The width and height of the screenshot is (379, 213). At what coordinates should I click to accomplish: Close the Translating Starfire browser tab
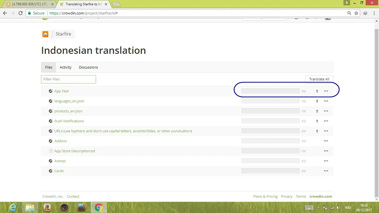106,4
